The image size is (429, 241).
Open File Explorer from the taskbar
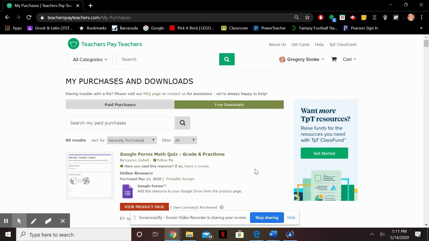(189, 235)
